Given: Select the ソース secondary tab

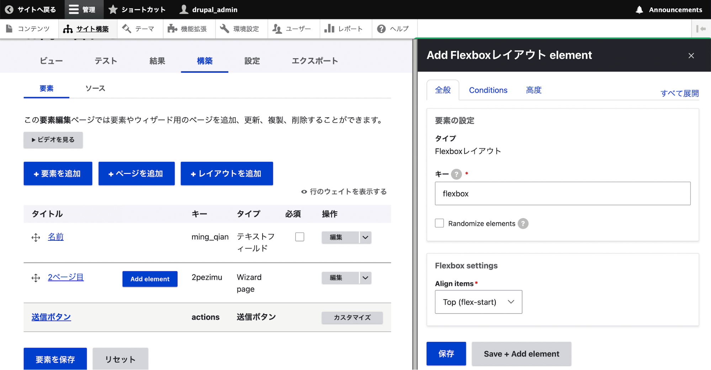Looking at the screenshot, I should click(95, 88).
